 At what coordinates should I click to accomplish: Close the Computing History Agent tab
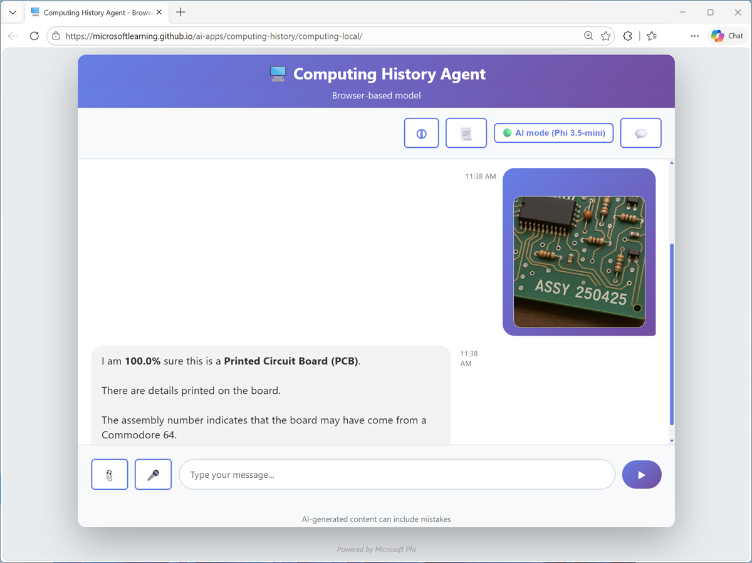click(x=159, y=13)
